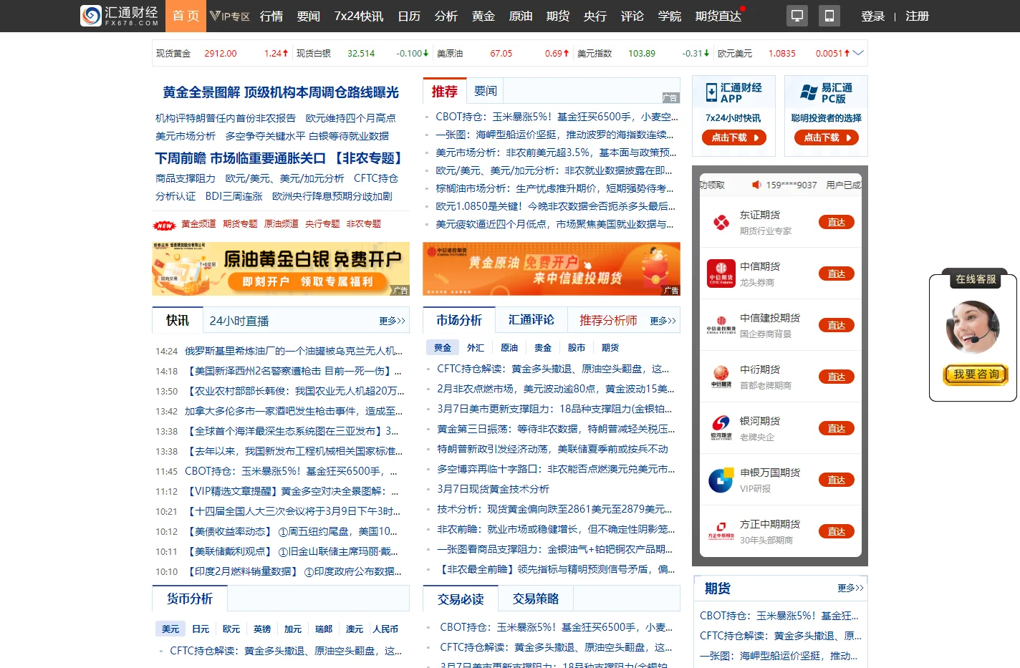
Task: Select the 汇通评论 tab
Action: click(531, 320)
